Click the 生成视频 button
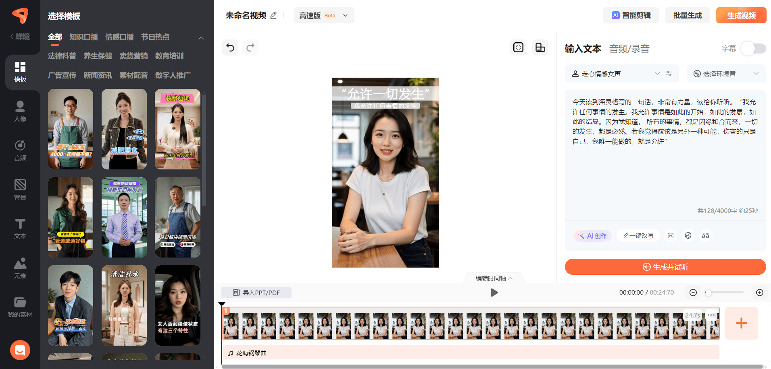This screenshot has width=771, height=369. [741, 15]
